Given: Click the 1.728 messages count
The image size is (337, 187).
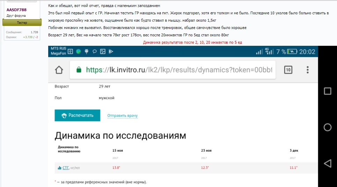Looking at the screenshot, I should 34,32.
